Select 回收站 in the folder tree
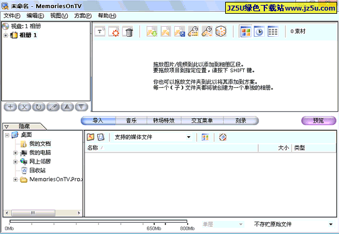Viewport: 339px width, 234px height. point(37,171)
